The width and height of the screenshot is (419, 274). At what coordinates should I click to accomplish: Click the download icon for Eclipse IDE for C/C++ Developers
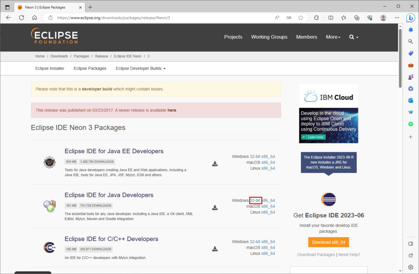click(x=214, y=249)
